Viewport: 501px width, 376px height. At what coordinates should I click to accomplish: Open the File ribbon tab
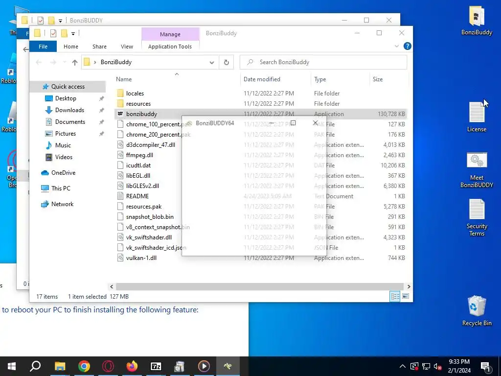43,47
